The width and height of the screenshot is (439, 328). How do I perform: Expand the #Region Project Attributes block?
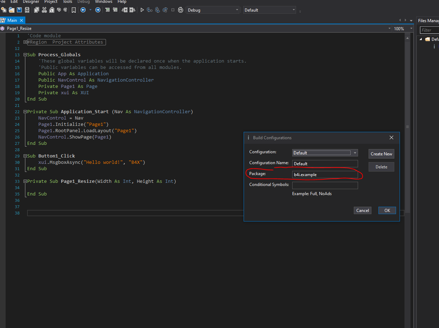click(x=25, y=42)
